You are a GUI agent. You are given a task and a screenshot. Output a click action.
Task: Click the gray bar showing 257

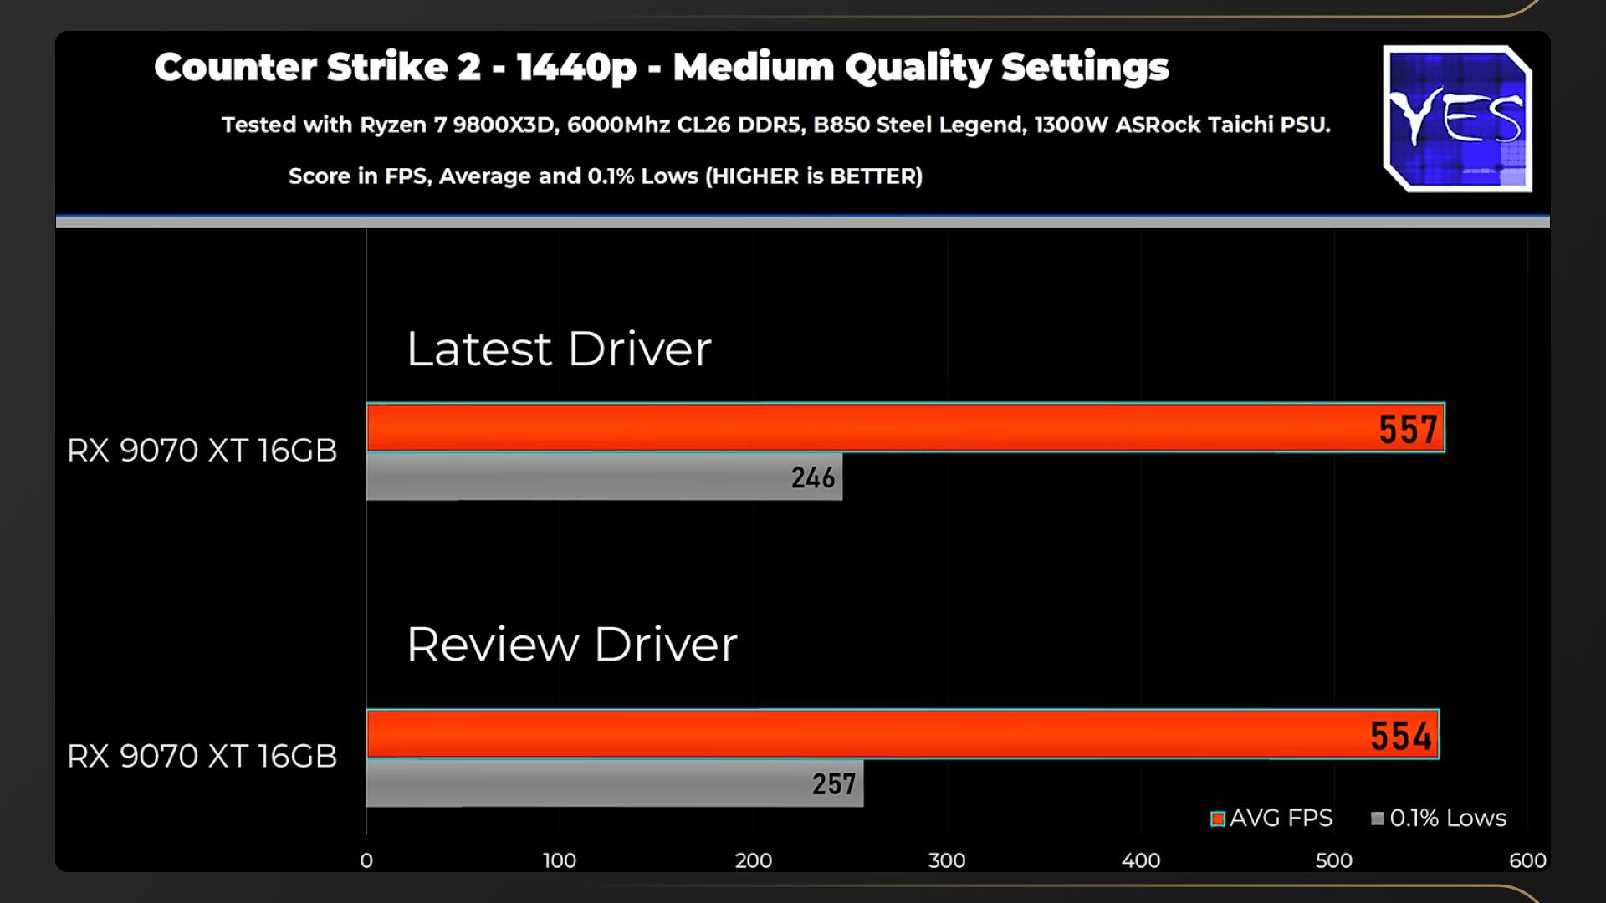(613, 783)
